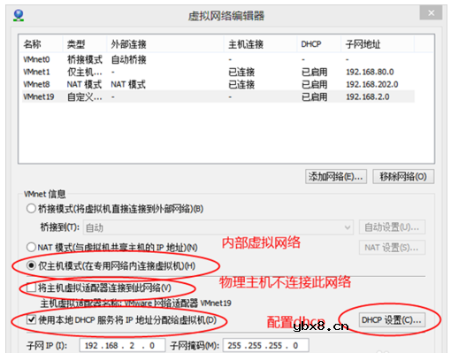
Task: Select the VMnet8 row
Action: [x=218, y=84]
